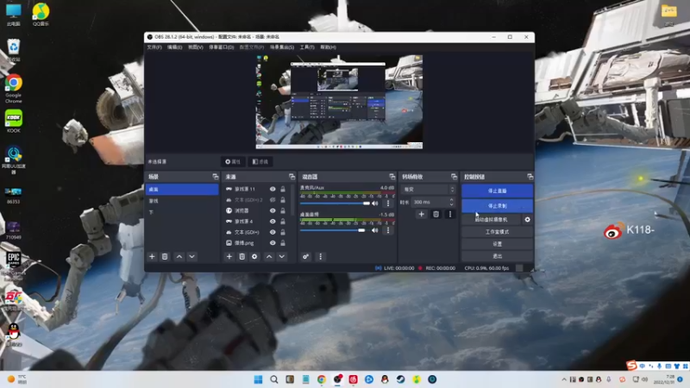
Task: Open the Scene Collection menu (S)
Action: click(282, 47)
